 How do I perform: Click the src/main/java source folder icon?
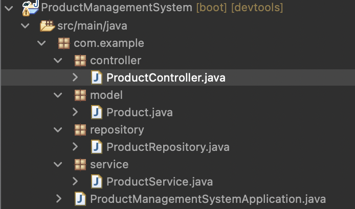point(48,25)
